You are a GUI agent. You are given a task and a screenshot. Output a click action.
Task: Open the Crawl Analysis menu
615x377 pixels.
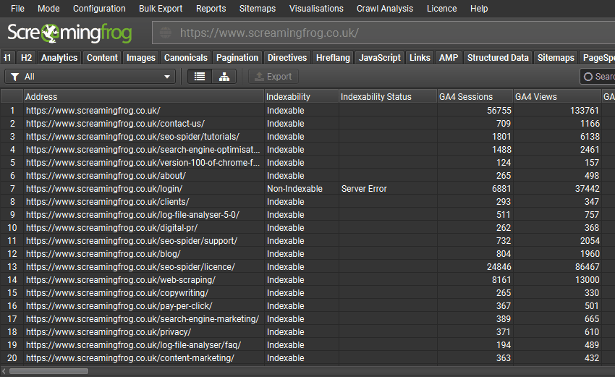click(385, 9)
